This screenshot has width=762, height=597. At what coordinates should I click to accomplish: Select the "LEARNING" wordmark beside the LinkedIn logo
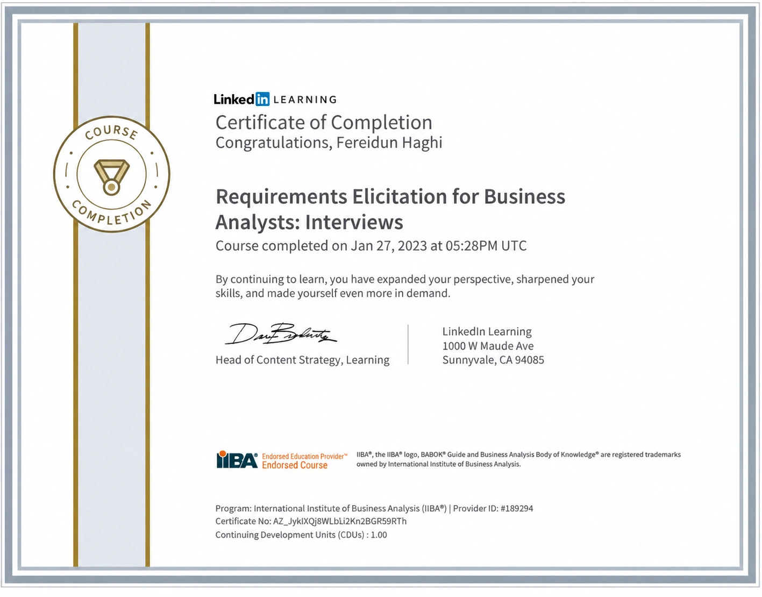(305, 99)
